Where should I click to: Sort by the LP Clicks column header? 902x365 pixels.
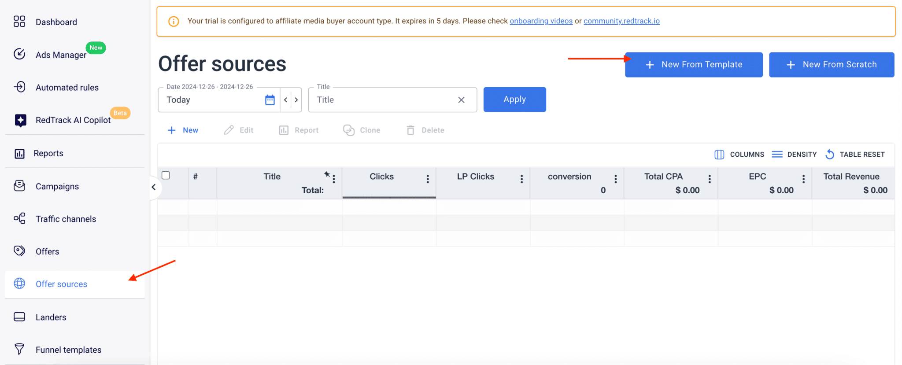(x=476, y=177)
